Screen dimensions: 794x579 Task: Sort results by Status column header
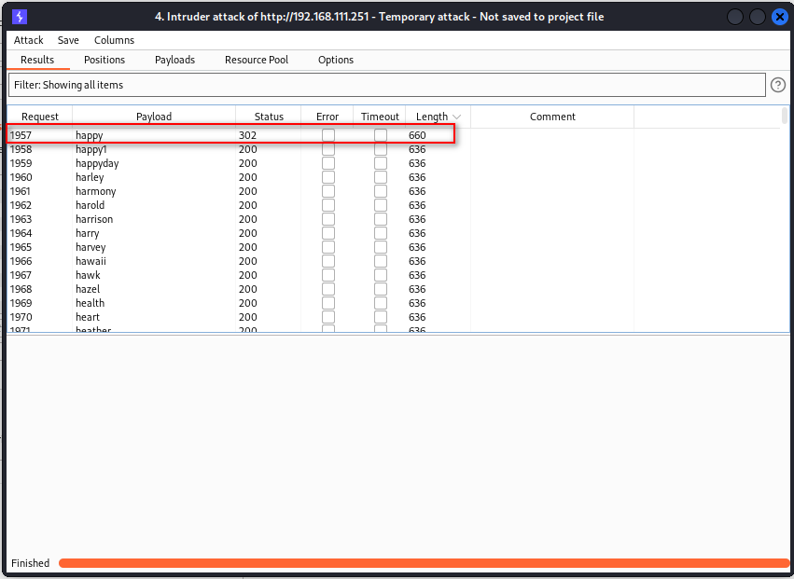(x=269, y=117)
